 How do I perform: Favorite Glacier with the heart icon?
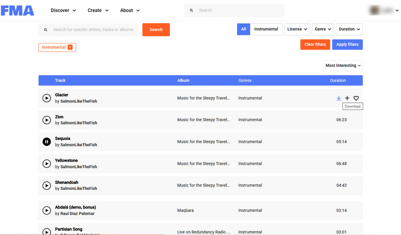(x=356, y=98)
